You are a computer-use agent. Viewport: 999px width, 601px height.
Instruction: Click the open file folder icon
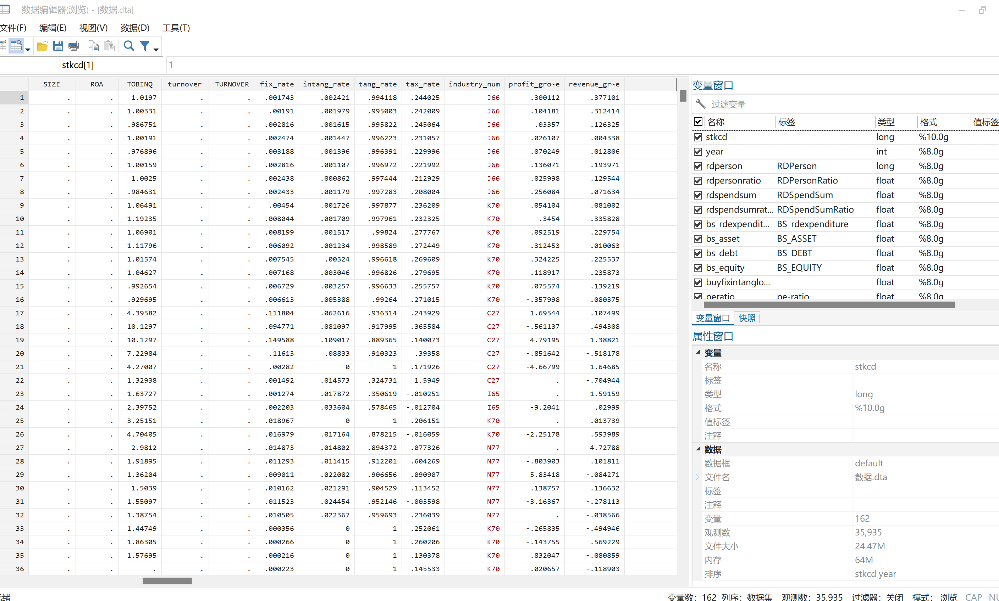[42, 46]
